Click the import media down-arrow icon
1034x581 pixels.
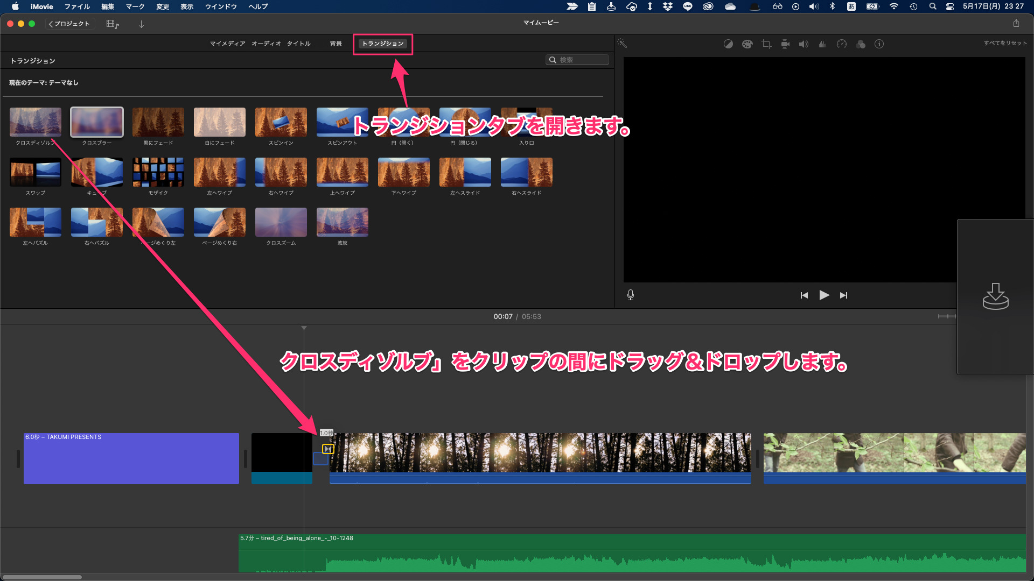click(141, 24)
